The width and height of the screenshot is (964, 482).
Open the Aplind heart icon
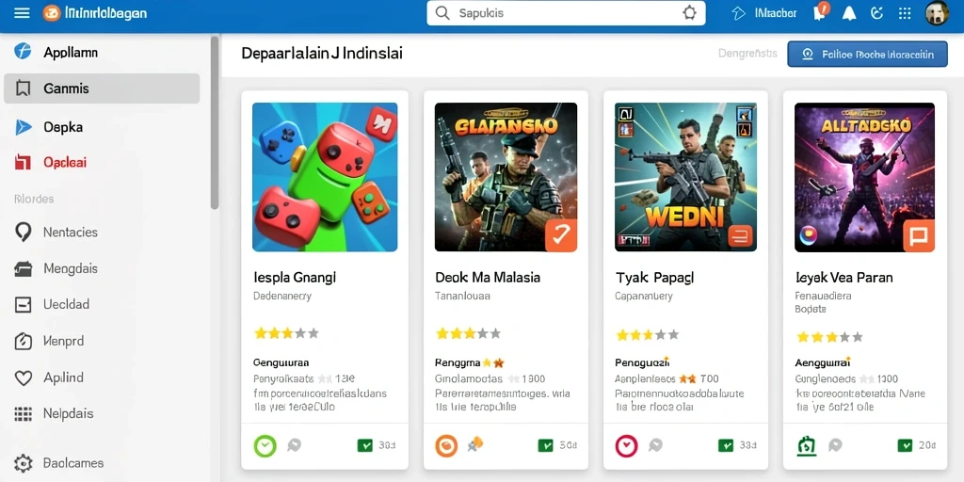pyautogui.click(x=23, y=378)
